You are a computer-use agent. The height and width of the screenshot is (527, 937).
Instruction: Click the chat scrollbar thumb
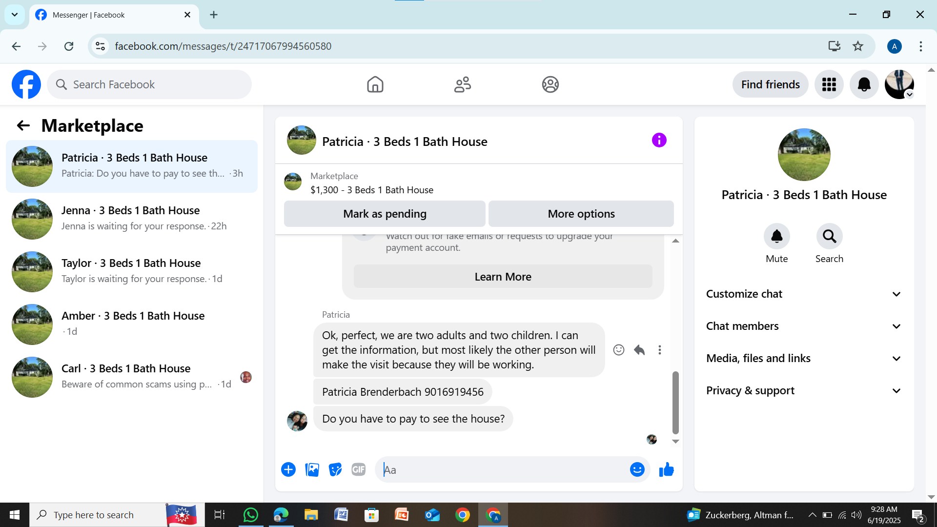click(675, 403)
